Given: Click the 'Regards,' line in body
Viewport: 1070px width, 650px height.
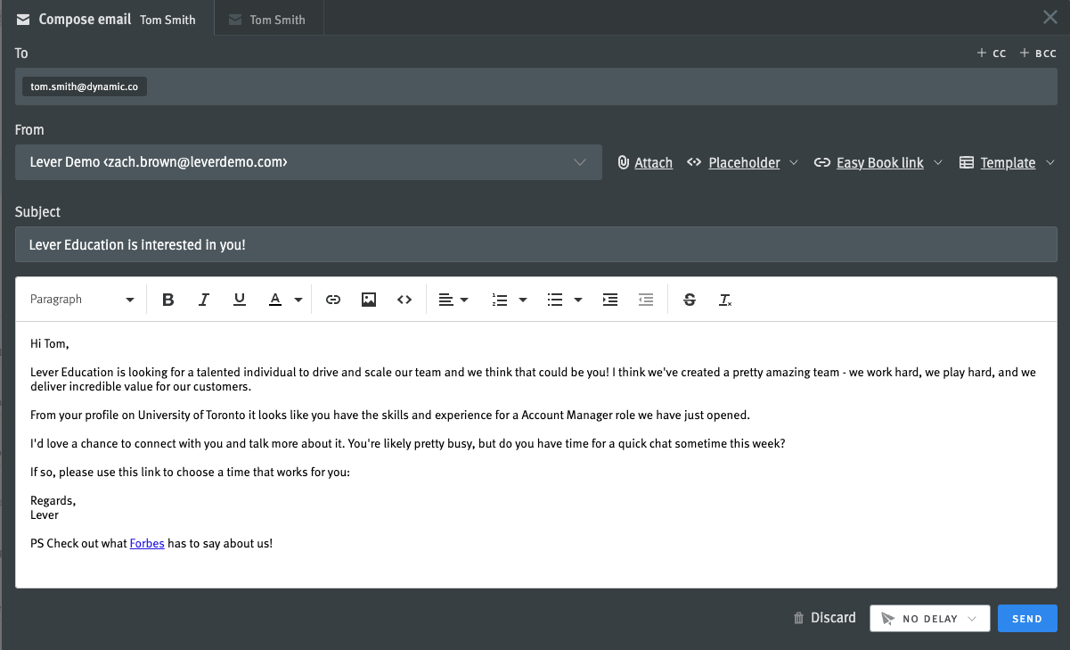Looking at the screenshot, I should pyautogui.click(x=53, y=501).
